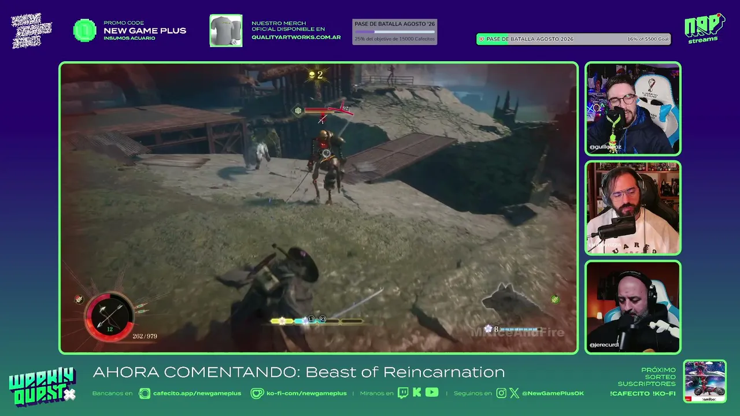Image resolution: width=740 pixels, height=416 pixels.
Task: Open the YouTube icon
Action: [x=432, y=393]
